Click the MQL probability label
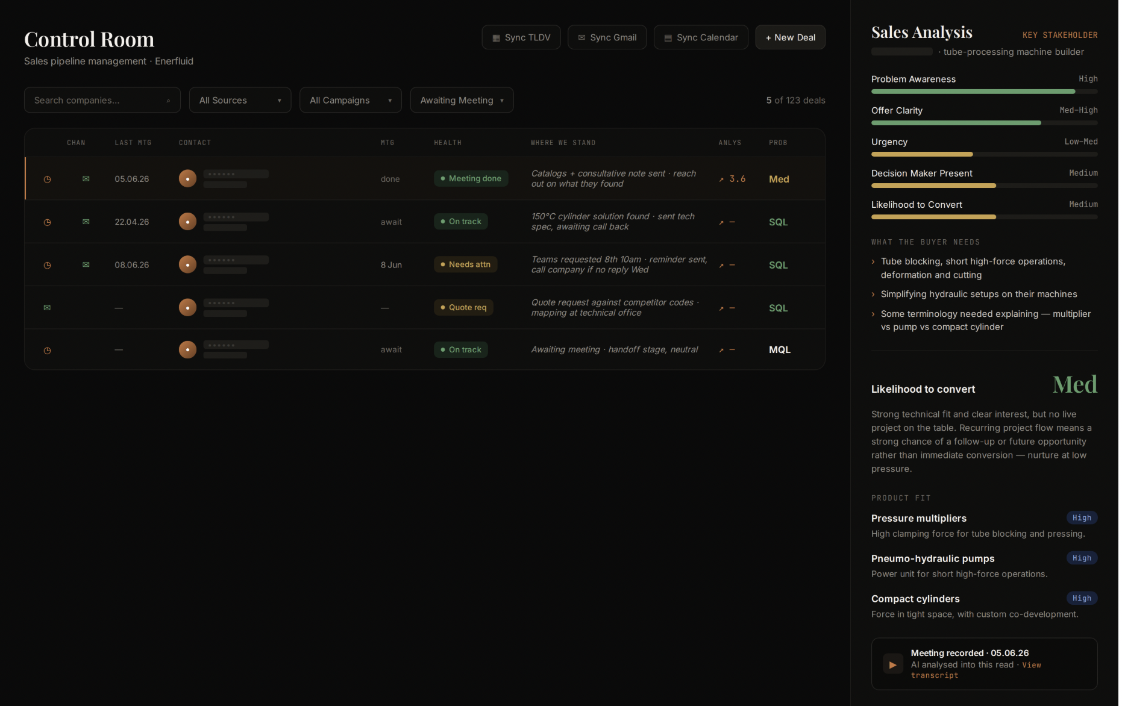This screenshot has width=1122, height=706. point(780,349)
